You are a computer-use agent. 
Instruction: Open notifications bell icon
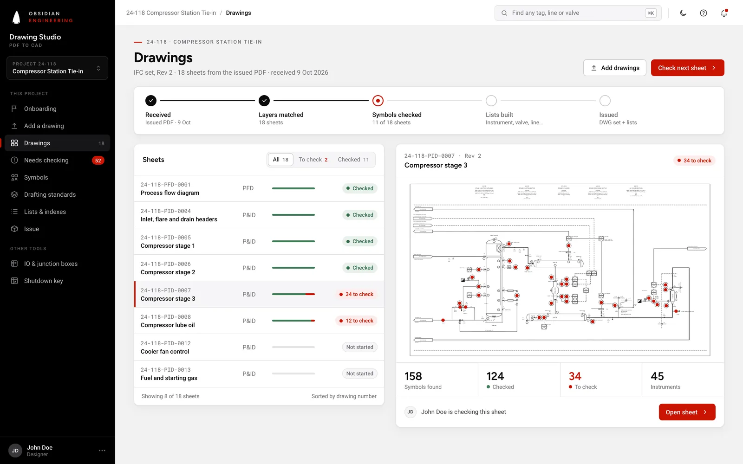click(x=724, y=13)
